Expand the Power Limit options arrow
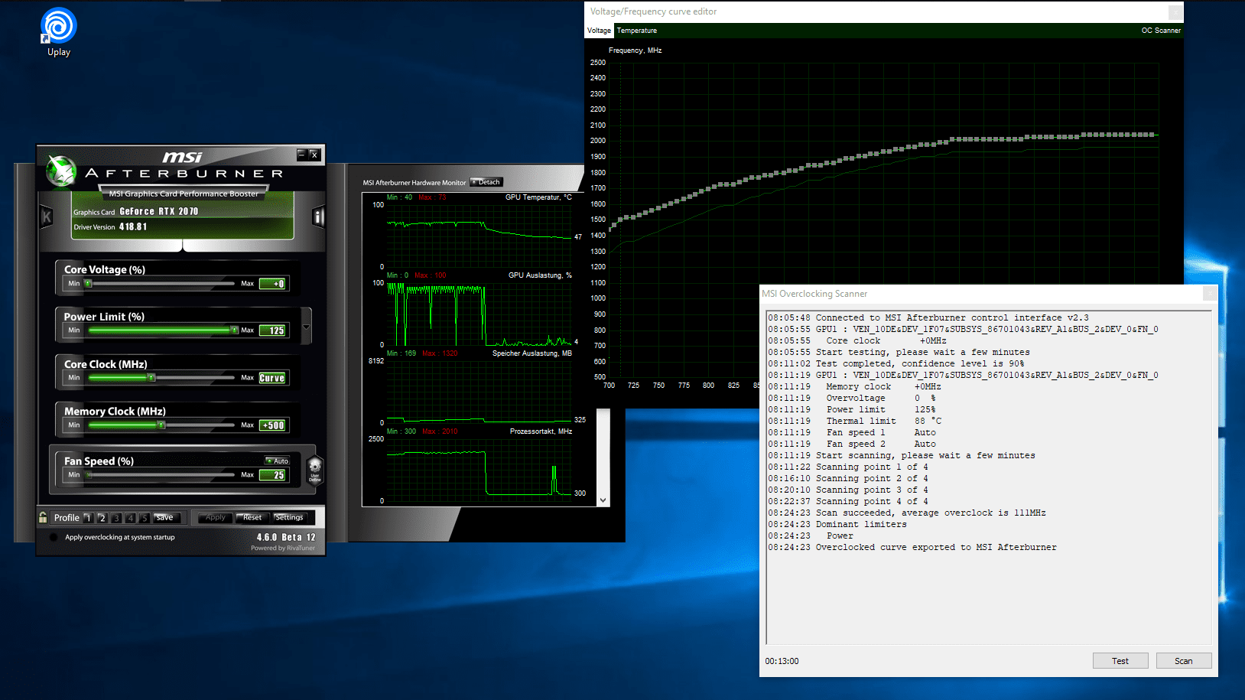 tap(306, 327)
